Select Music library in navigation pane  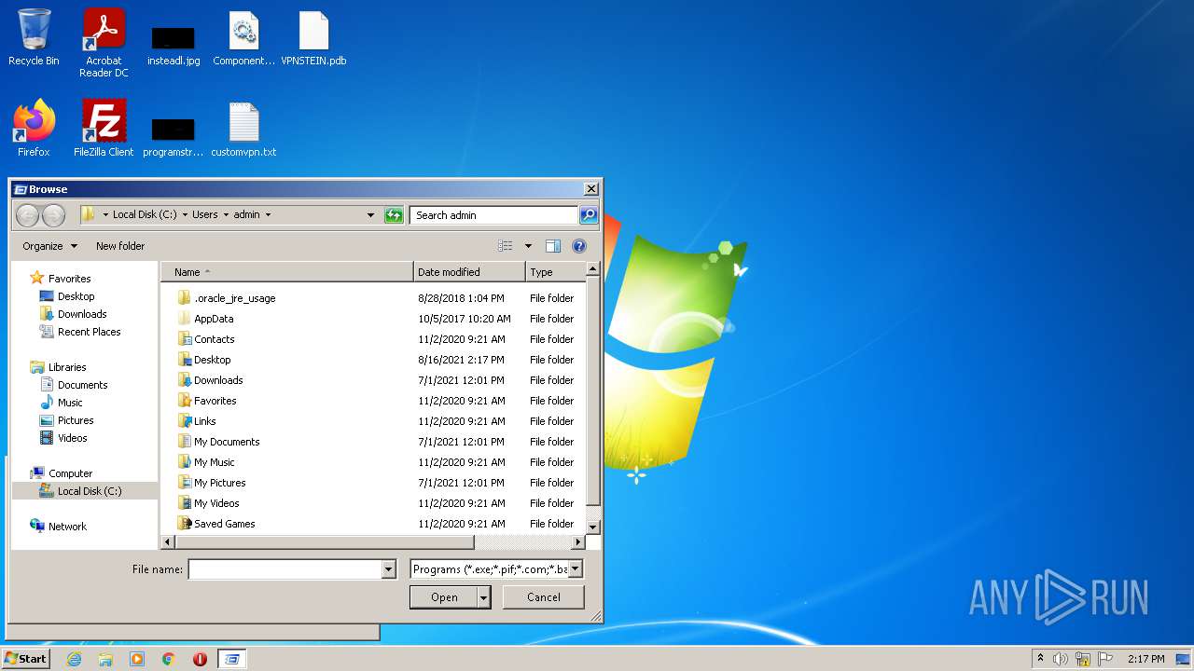click(x=70, y=403)
